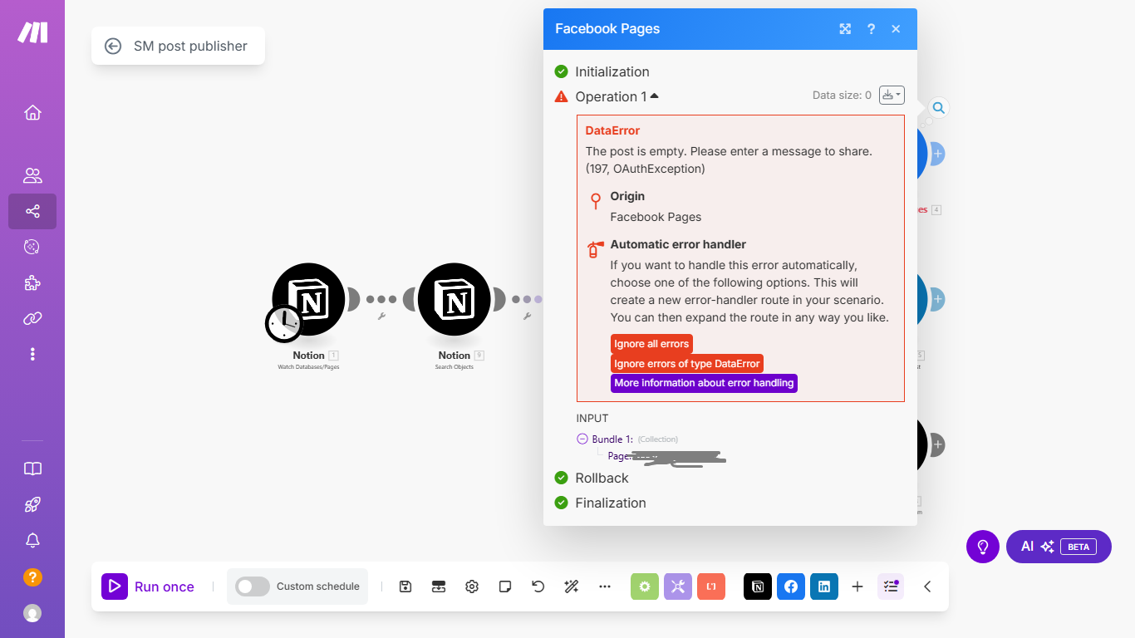
Task: Open the purple Flow control icon
Action: pos(678,586)
